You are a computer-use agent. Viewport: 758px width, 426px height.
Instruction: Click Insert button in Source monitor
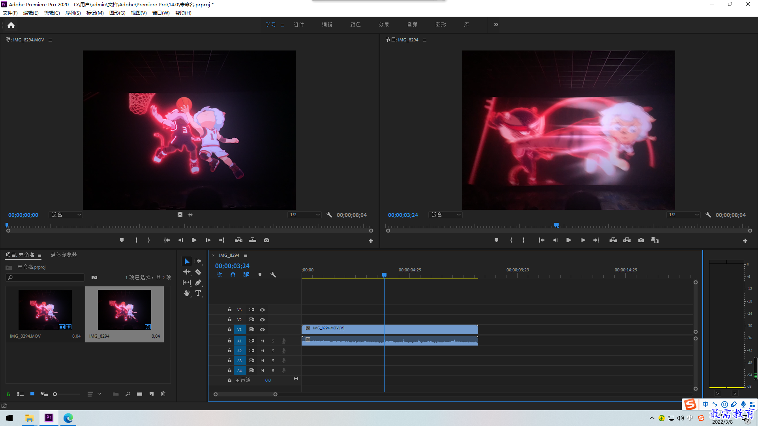coord(238,240)
